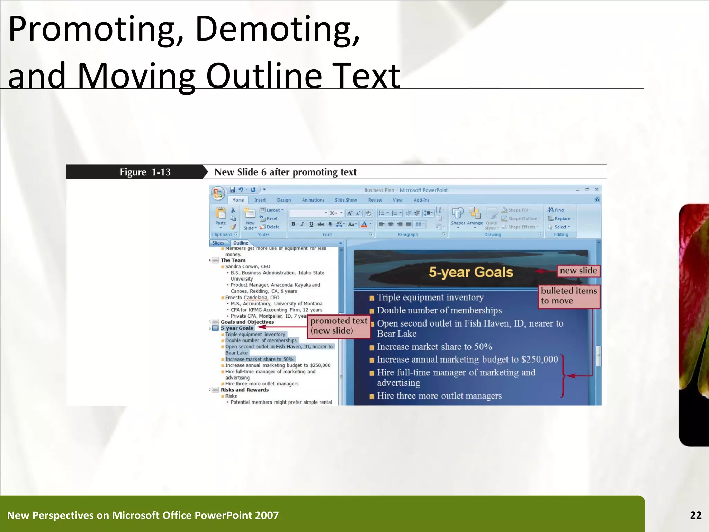709x532 pixels.
Task: Align text left
Action: click(382, 224)
